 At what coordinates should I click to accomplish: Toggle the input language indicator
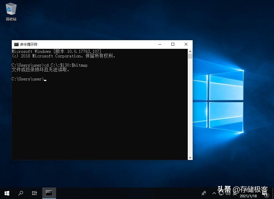235,194
